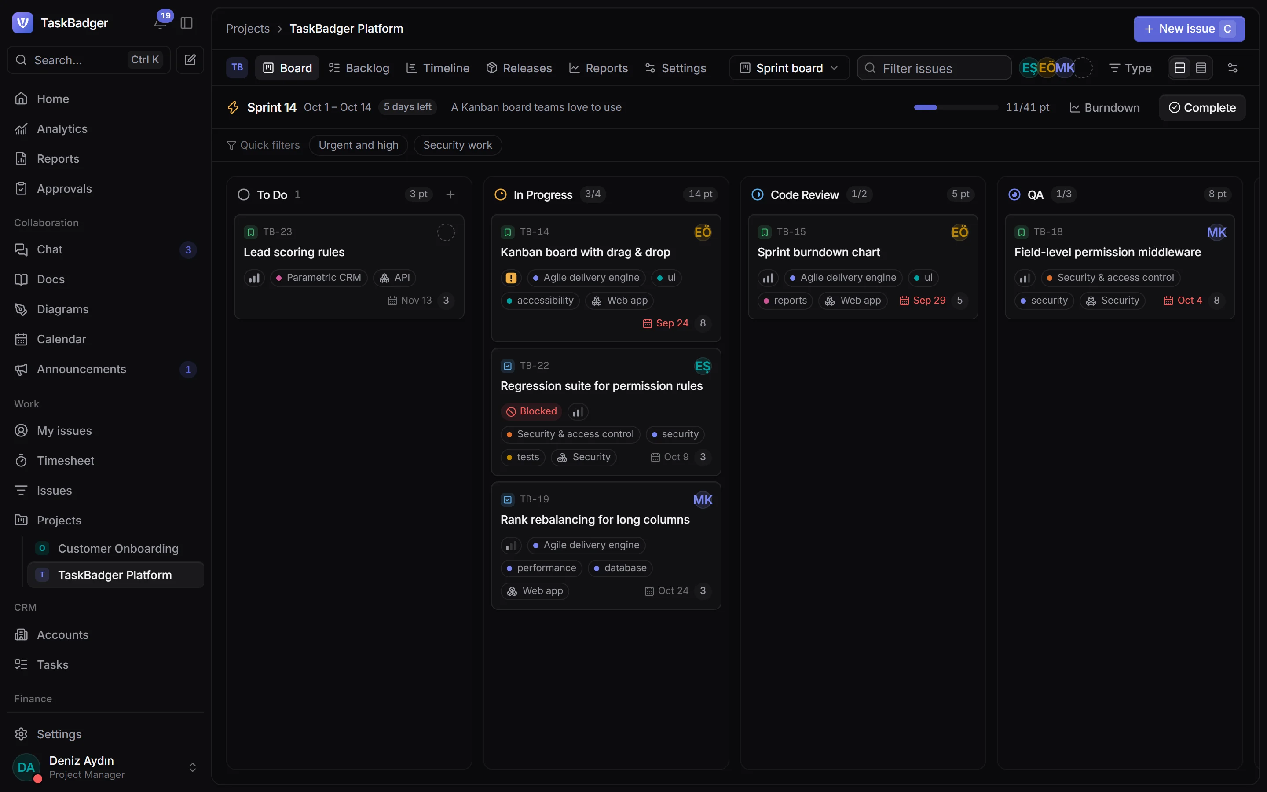Click the Blocked badge on TB-22
The image size is (1267, 792).
pyautogui.click(x=531, y=412)
